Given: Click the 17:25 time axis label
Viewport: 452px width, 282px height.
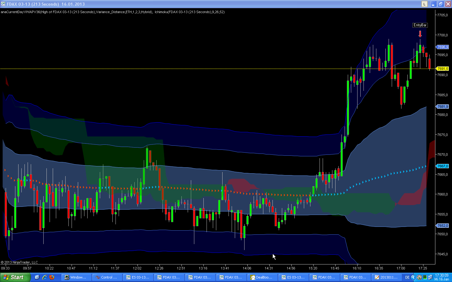Looking at the screenshot, I should (x=423, y=268).
